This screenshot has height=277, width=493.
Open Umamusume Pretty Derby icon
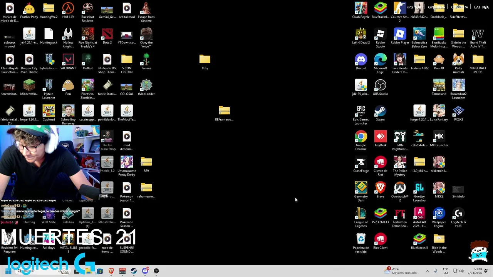point(127,166)
